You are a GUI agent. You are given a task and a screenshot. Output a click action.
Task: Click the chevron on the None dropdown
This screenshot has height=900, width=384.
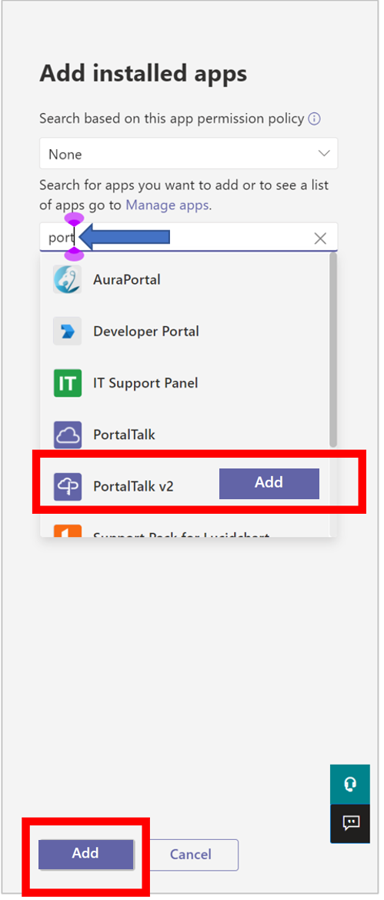click(x=324, y=153)
